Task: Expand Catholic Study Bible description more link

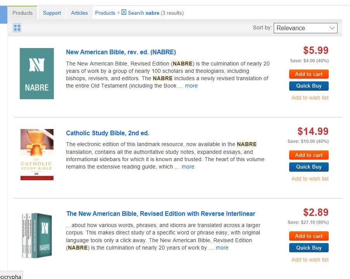Action: pyautogui.click(x=188, y=167)
